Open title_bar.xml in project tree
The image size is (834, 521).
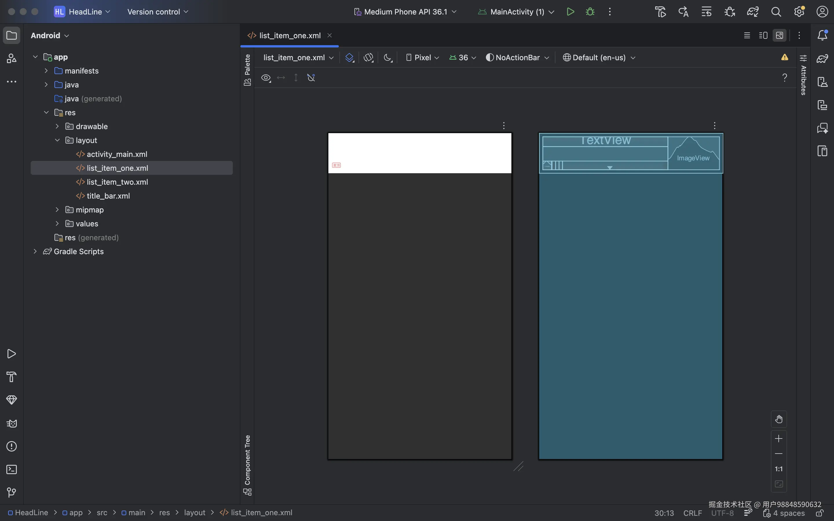[108, 196]
